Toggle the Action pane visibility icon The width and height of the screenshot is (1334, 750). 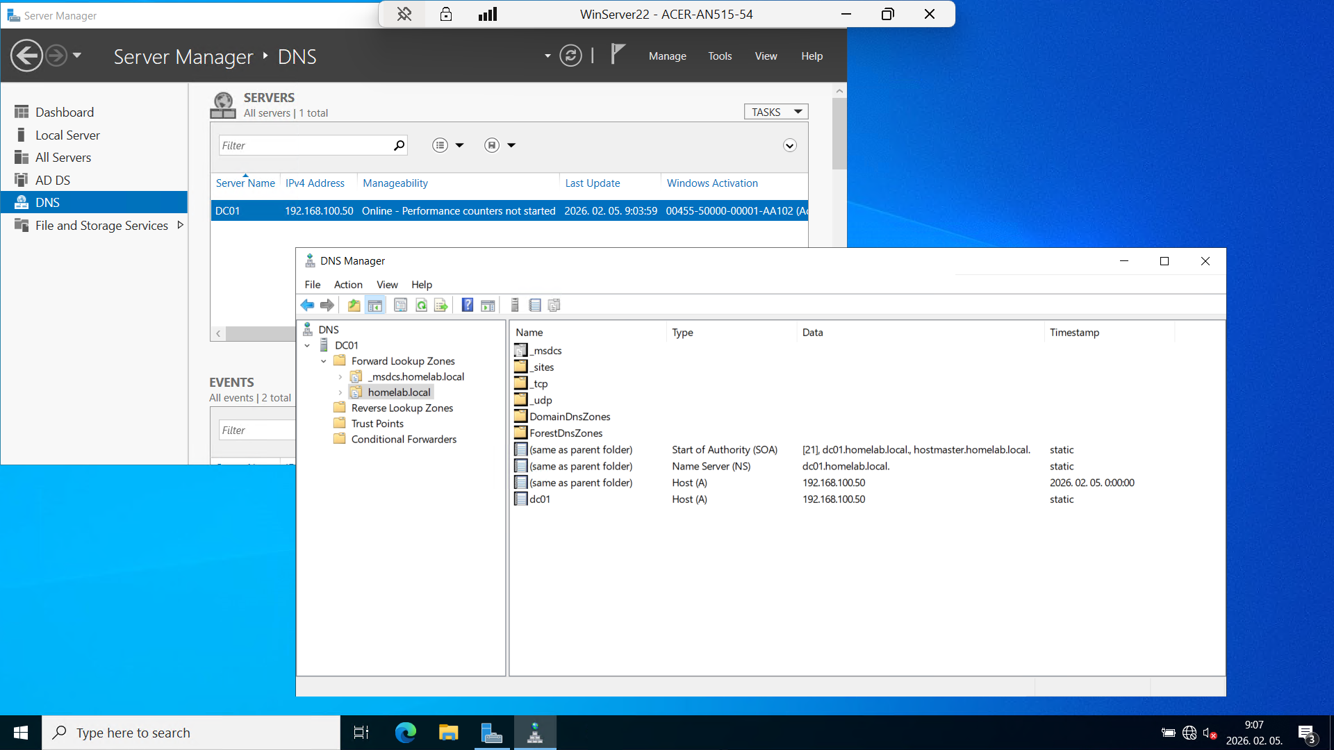[488, 305]
